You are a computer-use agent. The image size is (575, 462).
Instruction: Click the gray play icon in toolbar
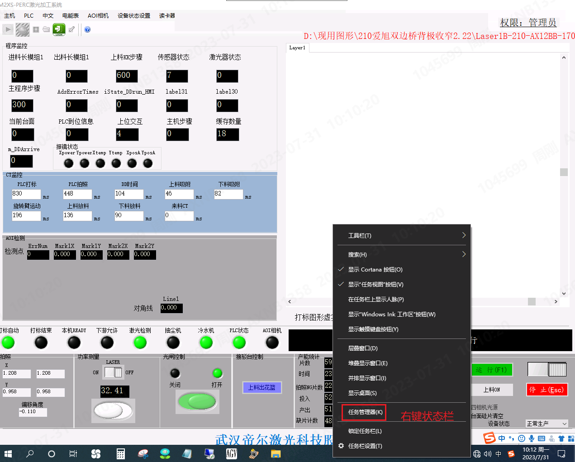pos(8,29)
